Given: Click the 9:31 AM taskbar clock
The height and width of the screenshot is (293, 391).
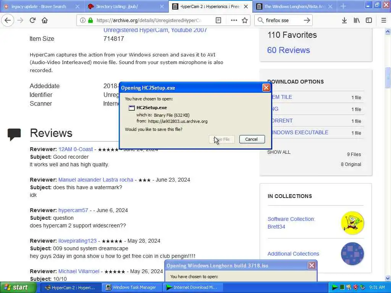Looking at the screenshot, I should pyautogui.click(x=377, y=287).
